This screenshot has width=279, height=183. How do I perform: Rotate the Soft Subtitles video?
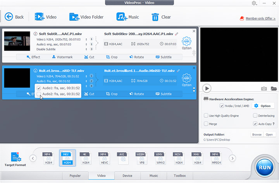136,57
